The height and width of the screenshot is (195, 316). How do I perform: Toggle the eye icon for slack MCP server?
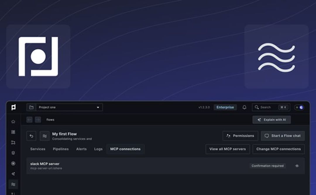coord(297,166)
